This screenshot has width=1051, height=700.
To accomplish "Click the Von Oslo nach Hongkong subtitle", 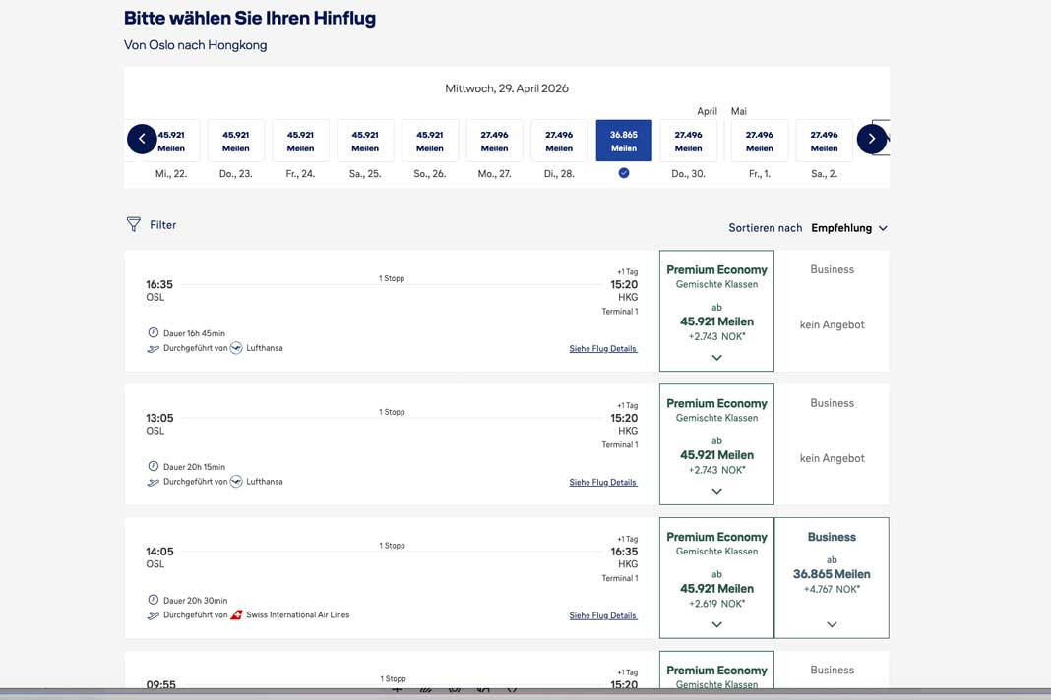I will (195, 45).
